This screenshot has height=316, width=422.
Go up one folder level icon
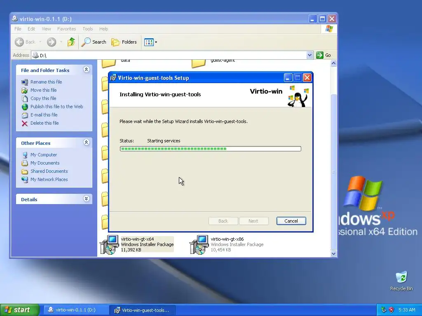(71, 42)
